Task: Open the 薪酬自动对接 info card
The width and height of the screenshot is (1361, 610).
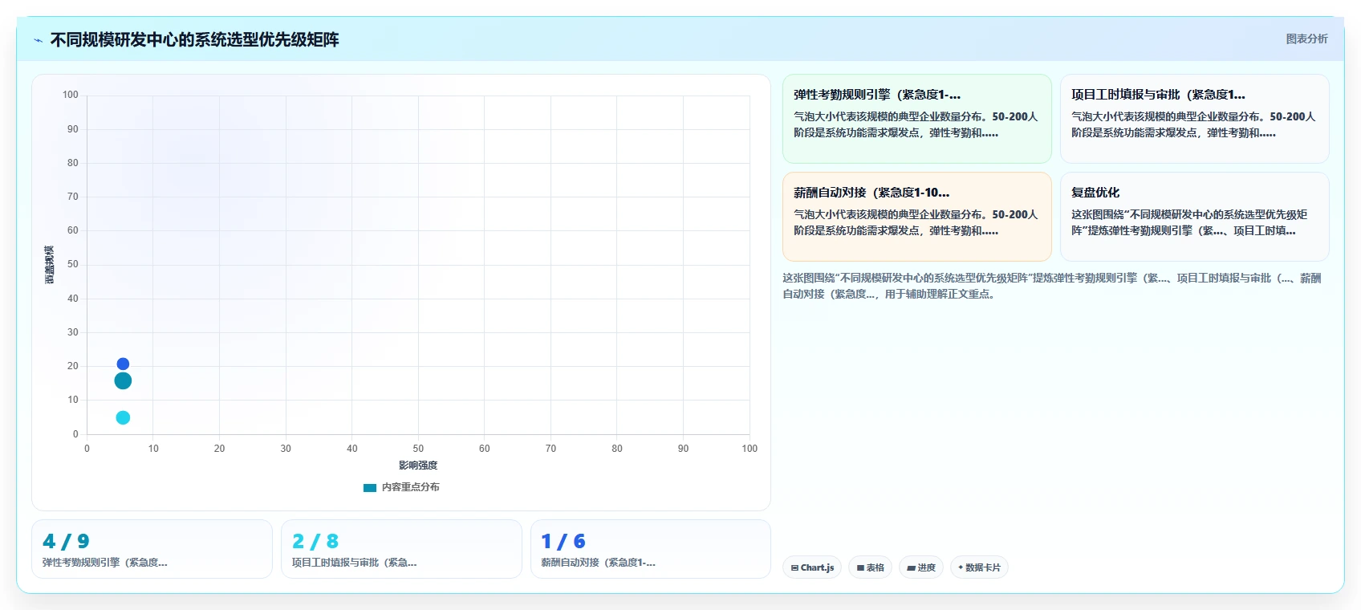Action: pos(916,217)
